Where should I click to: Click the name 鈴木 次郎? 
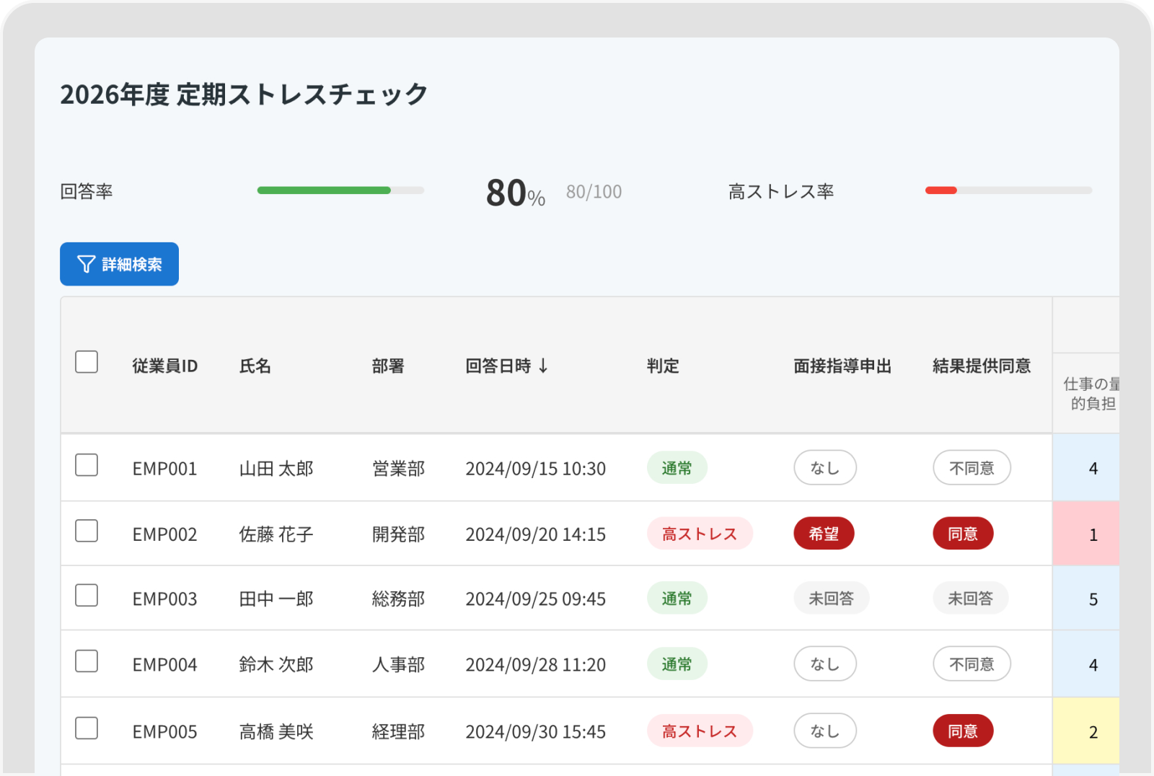(x=276, y=665)
